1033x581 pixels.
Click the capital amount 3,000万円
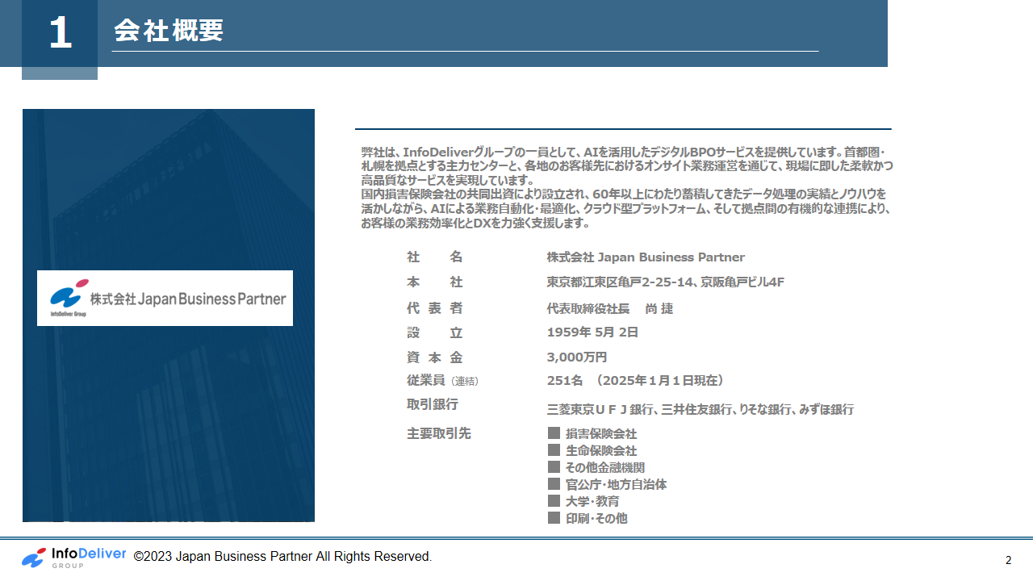click(576, 357)
